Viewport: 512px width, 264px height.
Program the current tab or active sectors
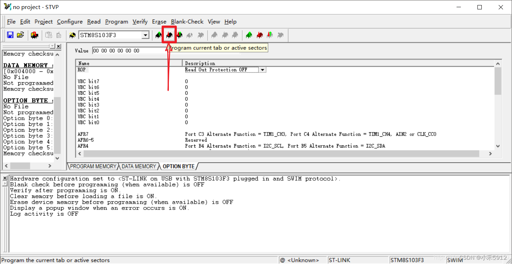pos(169,35)
